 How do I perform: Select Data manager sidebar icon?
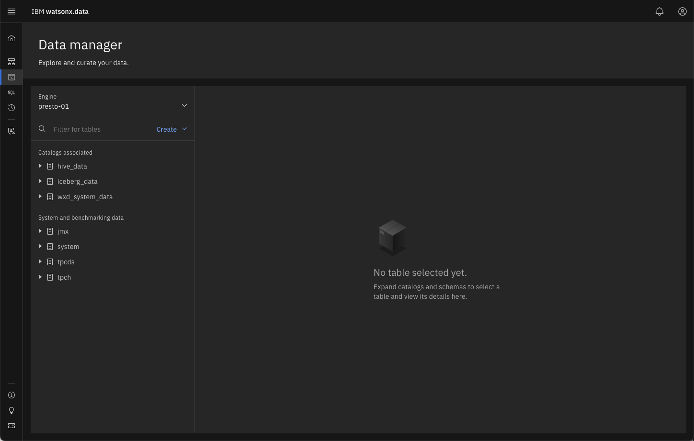pyautogui.click(x=11, y=77)
